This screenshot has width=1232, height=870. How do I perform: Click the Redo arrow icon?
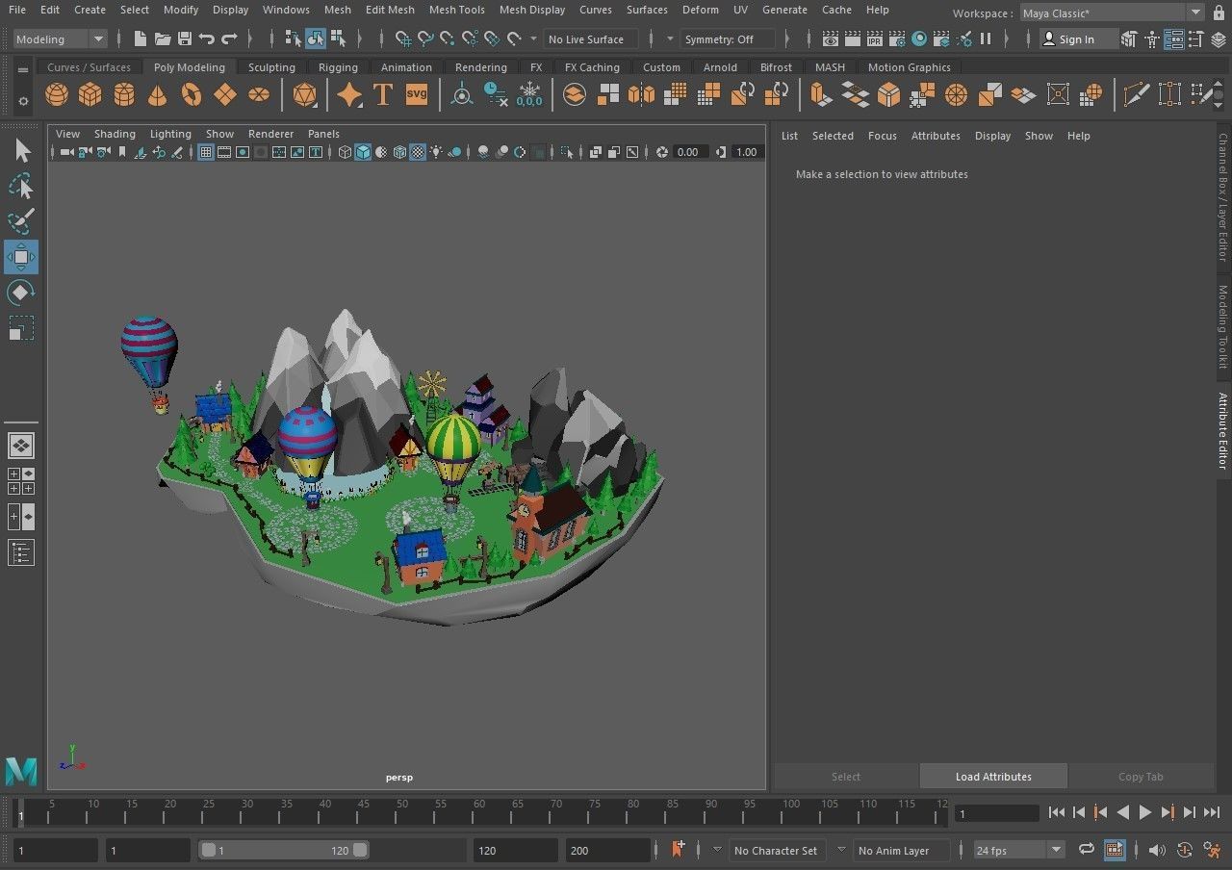point(229,39)
